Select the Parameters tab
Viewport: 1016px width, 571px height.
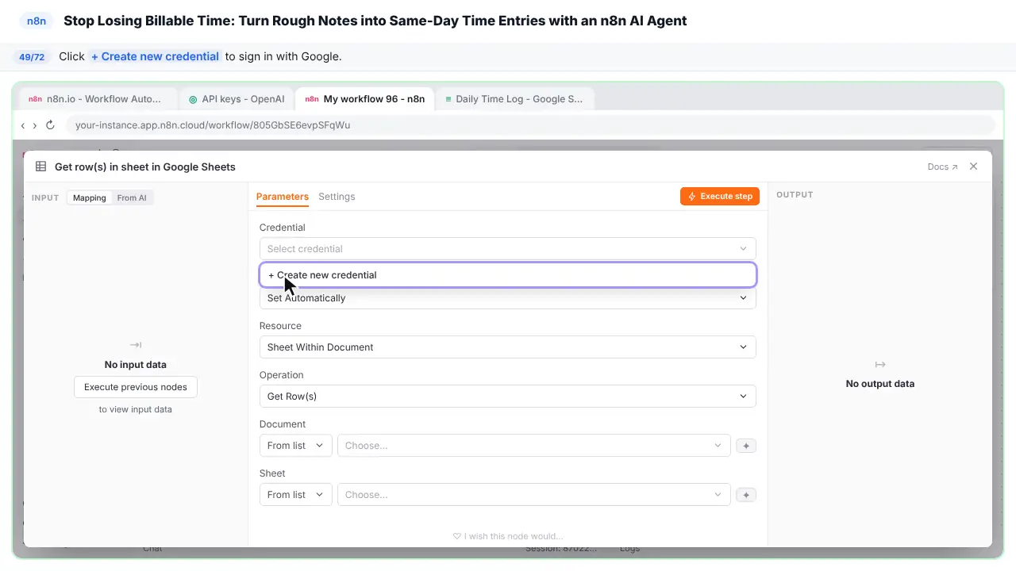tap(283, 197)
